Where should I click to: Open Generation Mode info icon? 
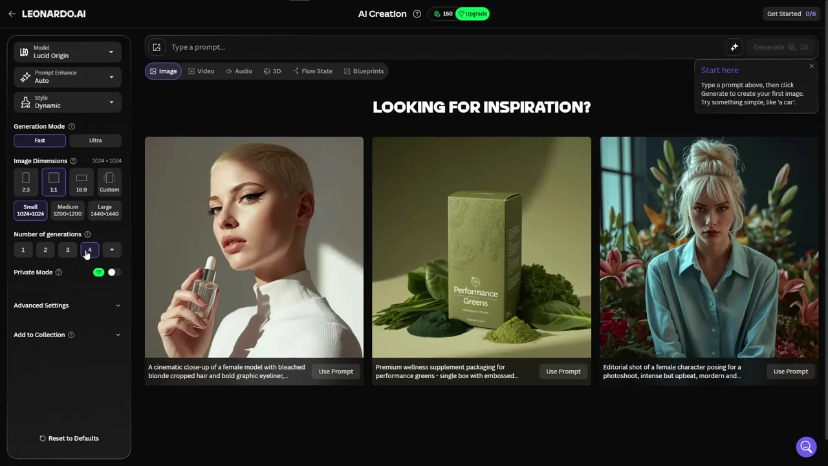72,126
